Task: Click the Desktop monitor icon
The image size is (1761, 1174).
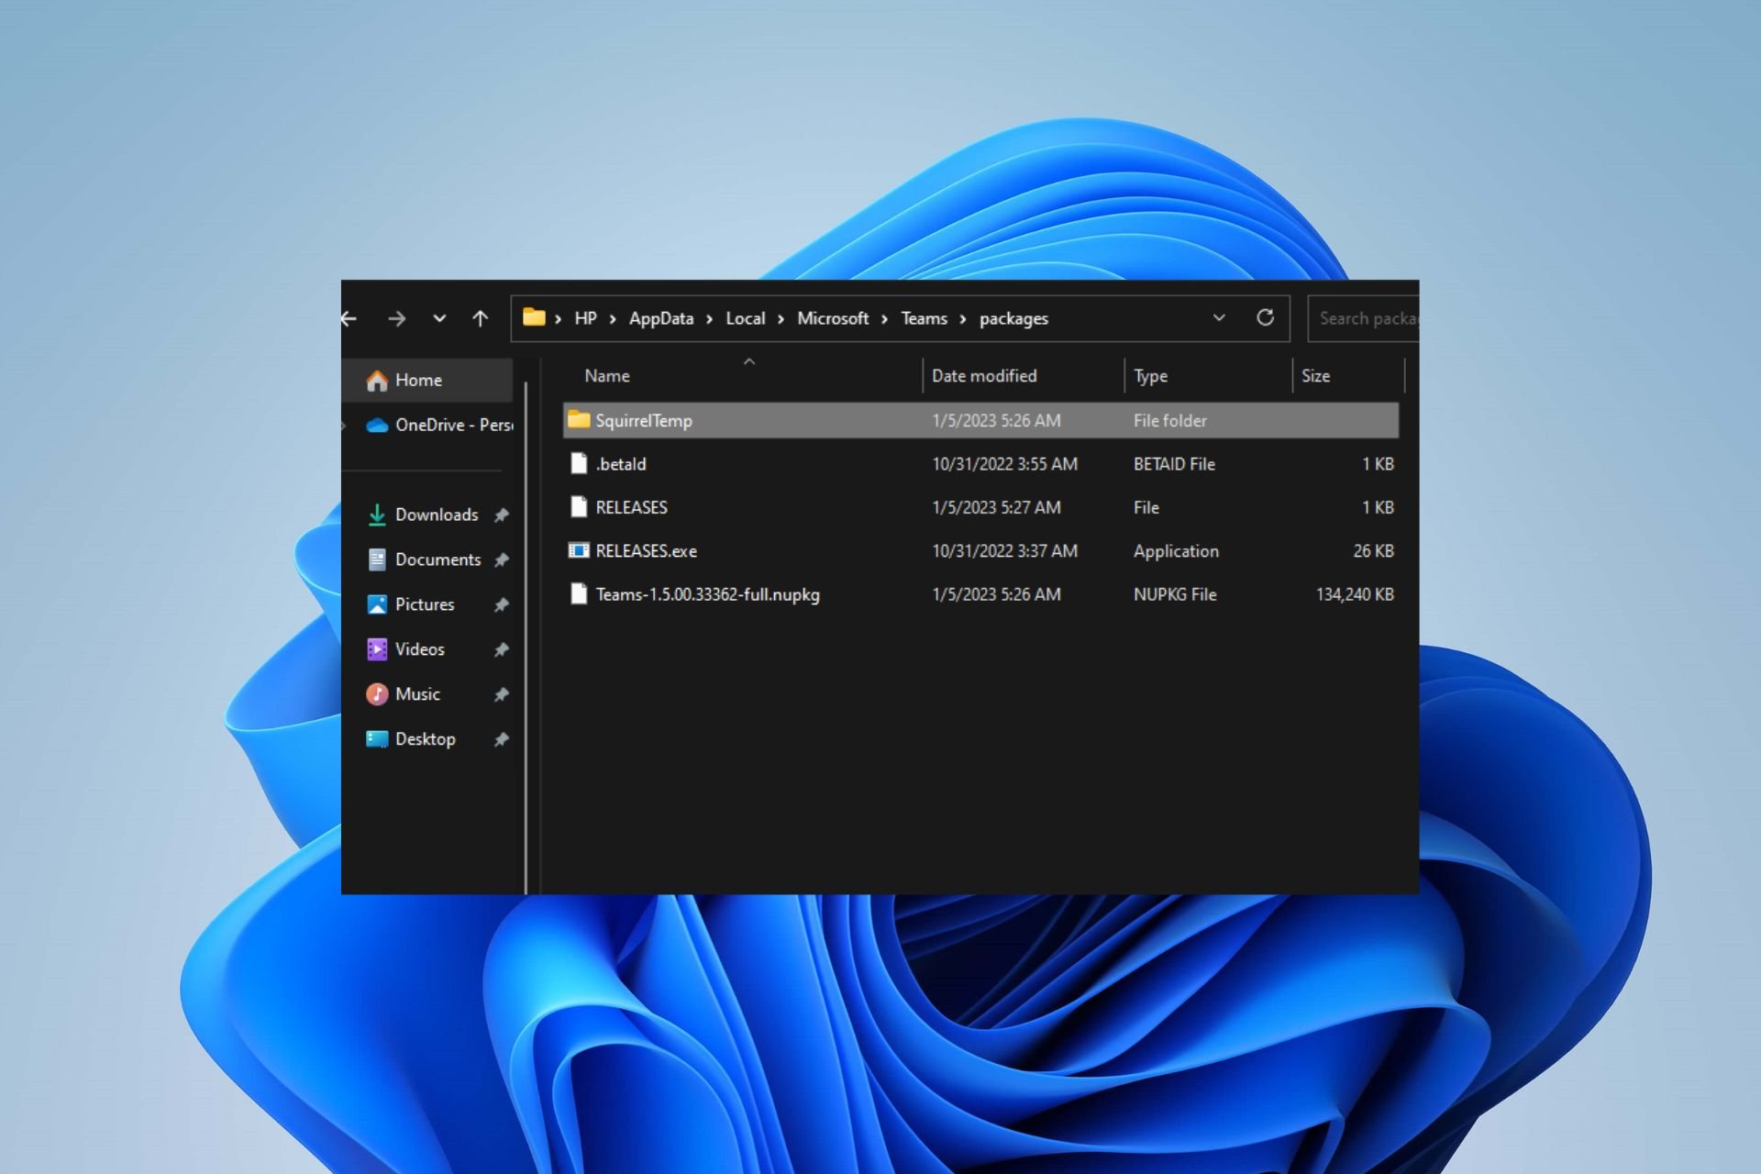Action: click(377, 739)
